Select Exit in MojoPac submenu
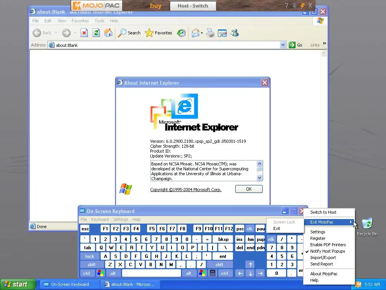 [x=285, y=228]
